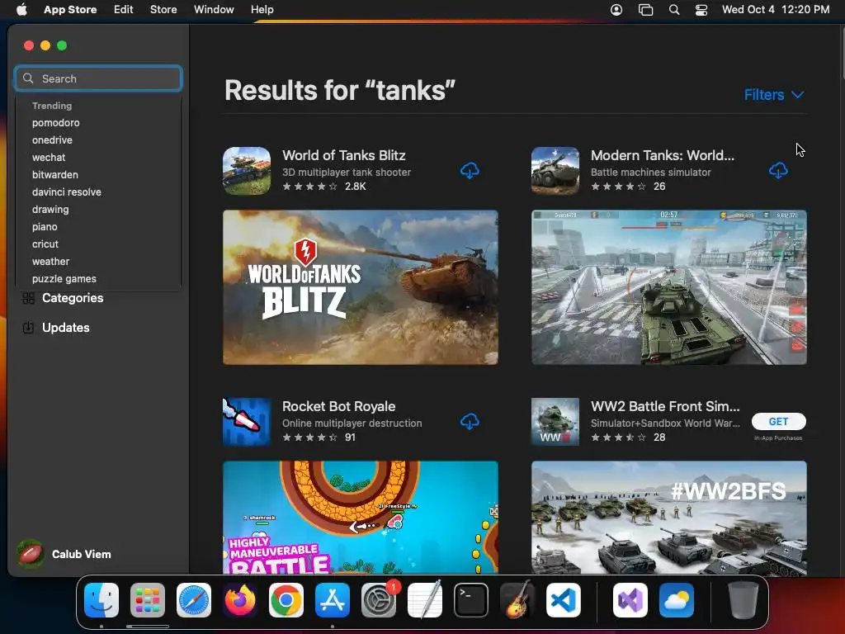Open Finder from the Dock
This screenshot has width=845, height=634.
(x=101, y=600)
